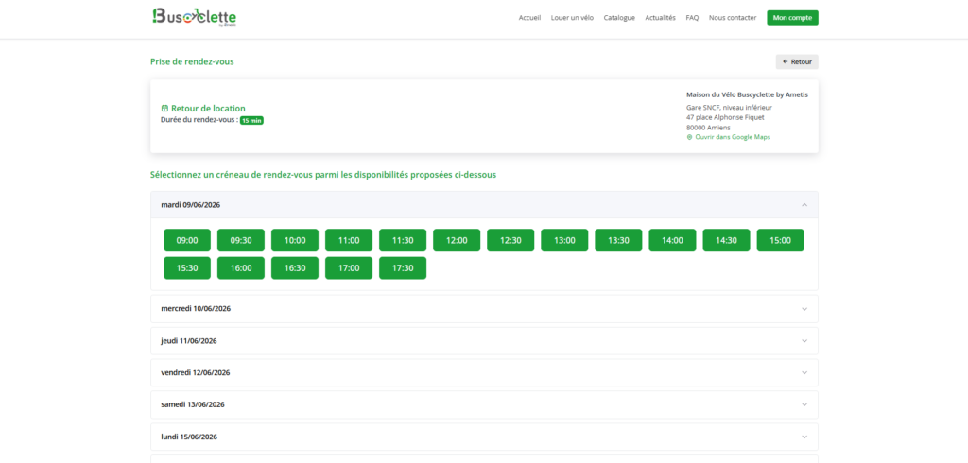The width and height of the screenshot is (968, 463).
Task: Open the Nous contacter page
Action: point(733,18)
